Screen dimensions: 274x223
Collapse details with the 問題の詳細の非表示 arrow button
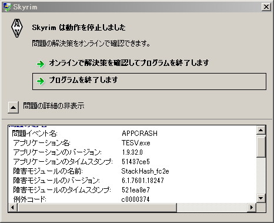pos(13,107)
